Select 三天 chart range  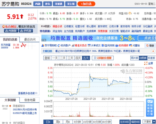click(x=71, y=58)
